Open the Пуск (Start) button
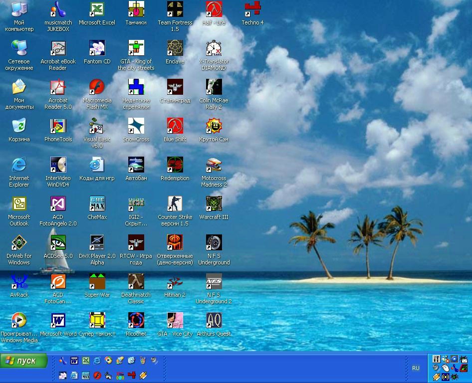The image size is (472, 383). [24, 361]
